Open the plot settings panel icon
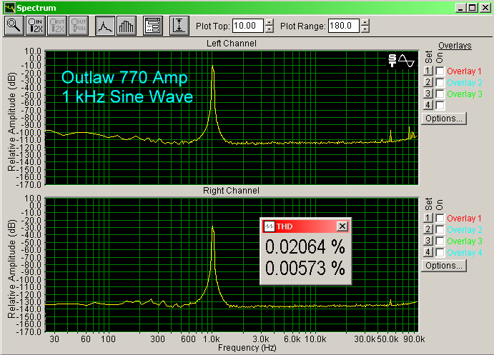 pyautogui.click(x=152, y=26)
